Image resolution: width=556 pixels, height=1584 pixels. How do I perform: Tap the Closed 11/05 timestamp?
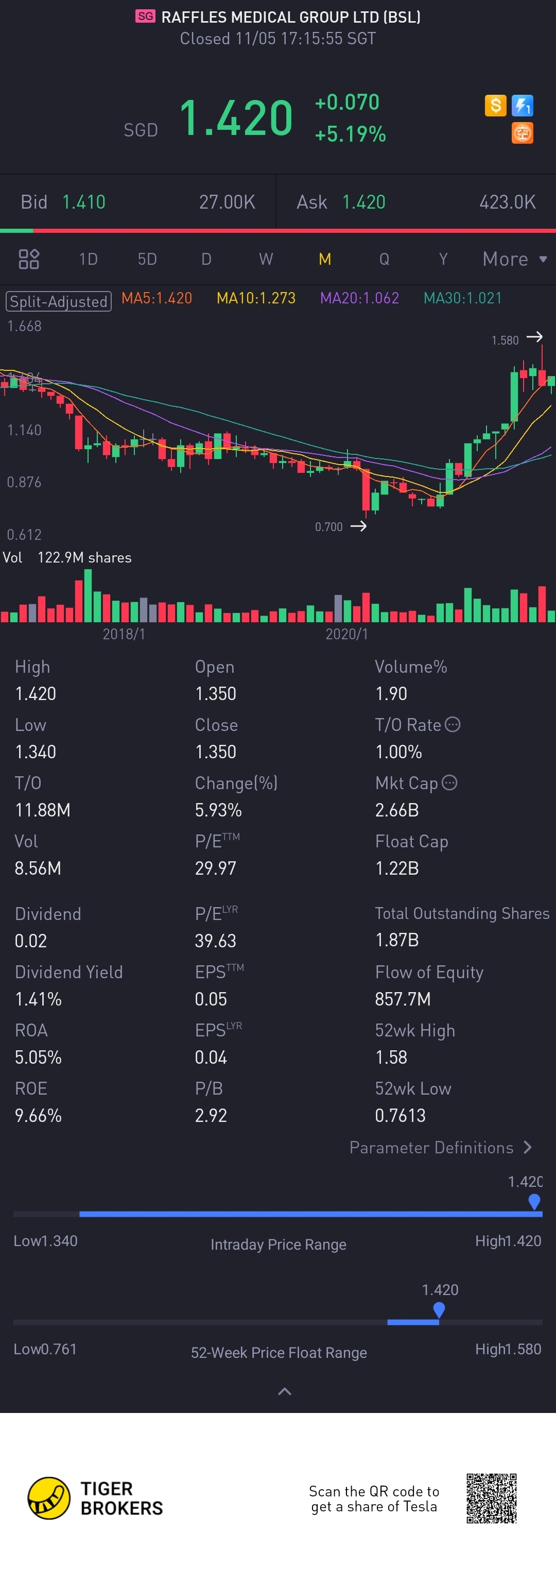click(x=277, y=39)
